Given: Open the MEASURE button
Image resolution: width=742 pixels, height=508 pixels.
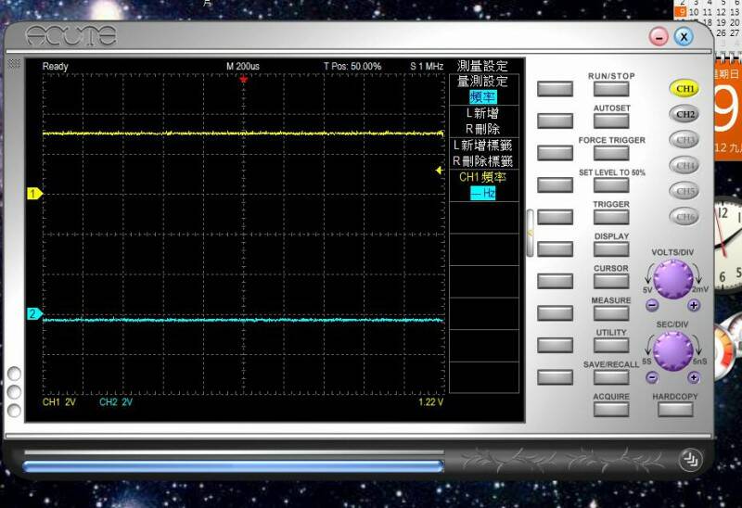Looking at the screenshot, I should point(611,313).
